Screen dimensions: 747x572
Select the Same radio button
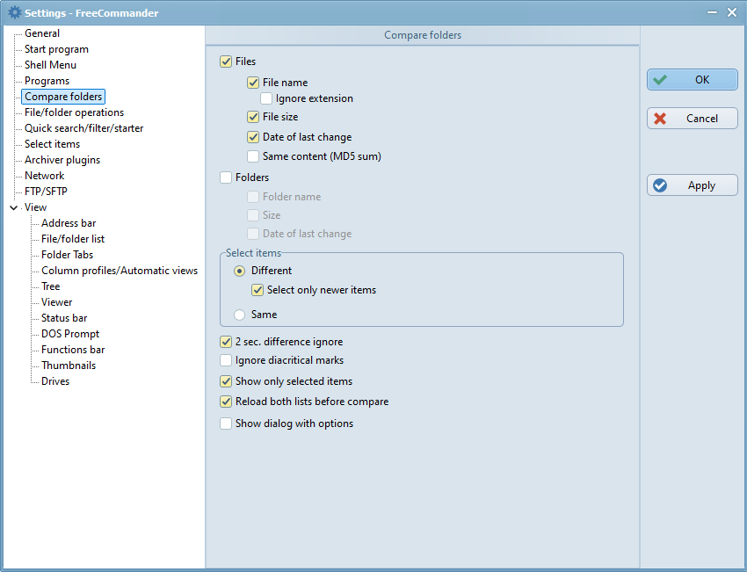tap(240, 315)
